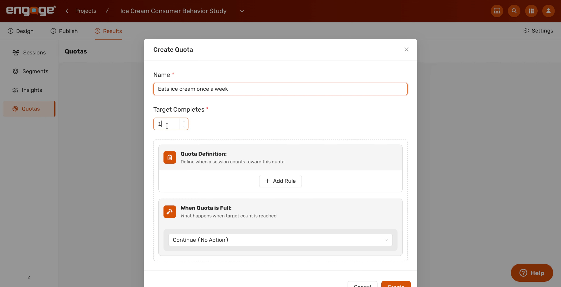The height and width of the screenshot is (287, 561).
Task: Decrease Target Completes with the down arrow
Action: pos(184,127)
